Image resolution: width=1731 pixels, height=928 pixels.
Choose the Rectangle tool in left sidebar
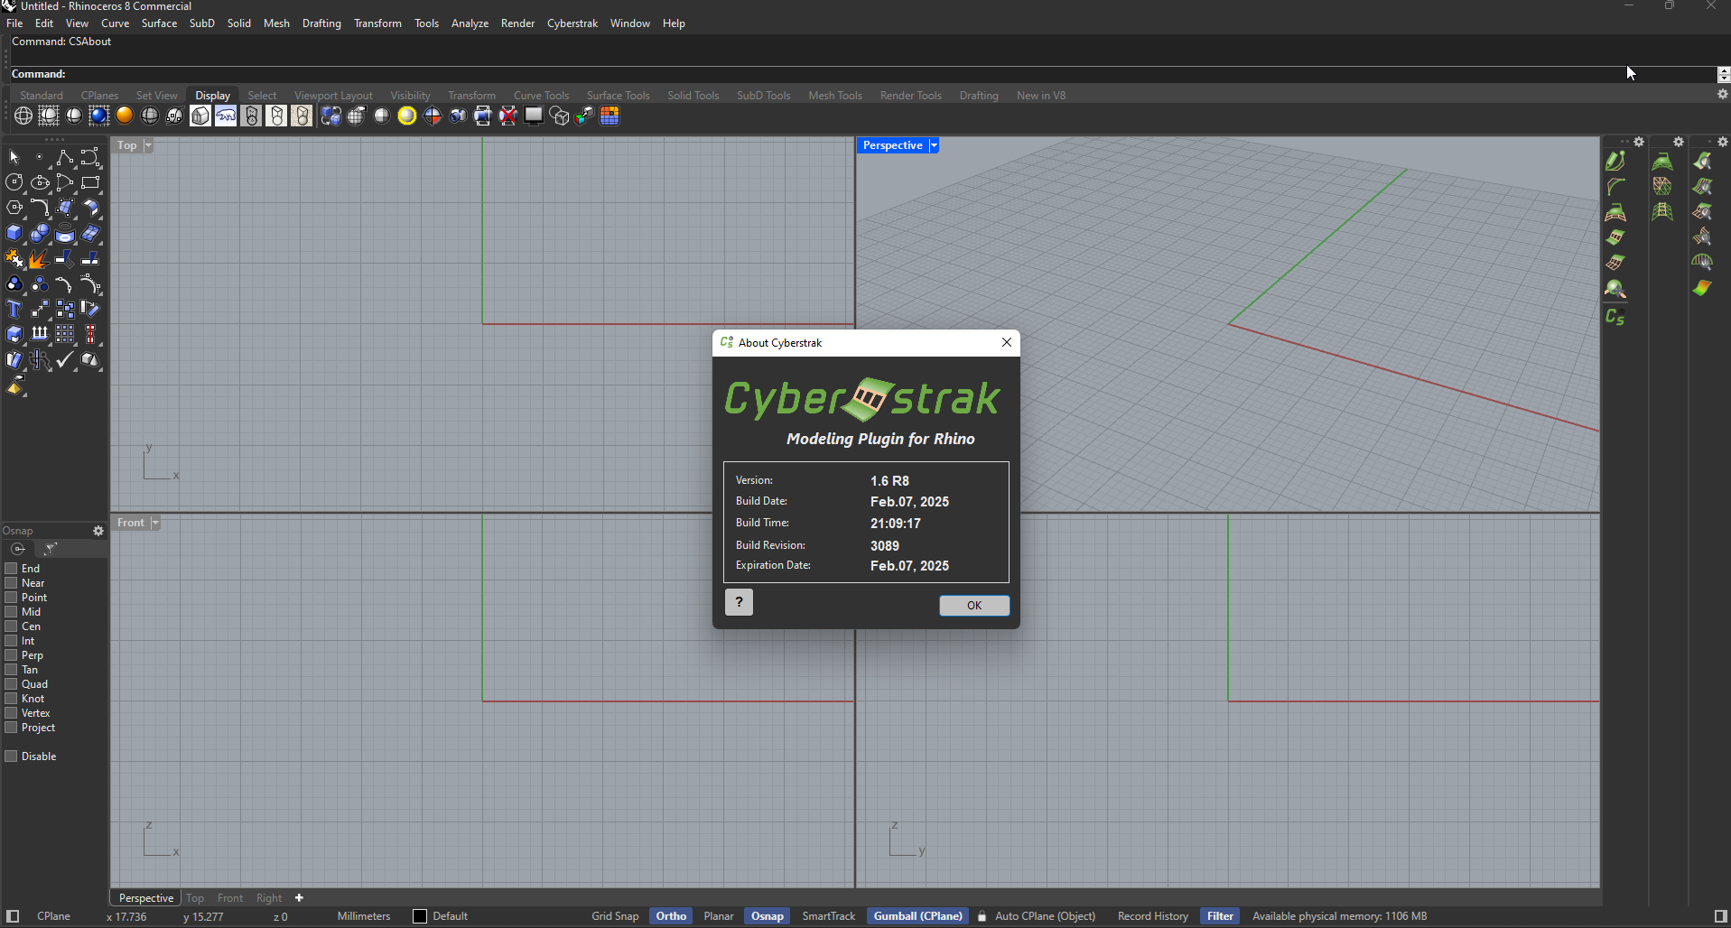point(90,183)
